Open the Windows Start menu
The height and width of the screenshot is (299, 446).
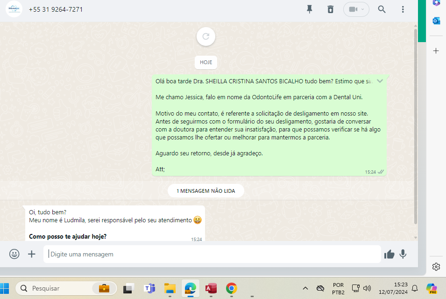pyautogui.click(x=4, y=288)
